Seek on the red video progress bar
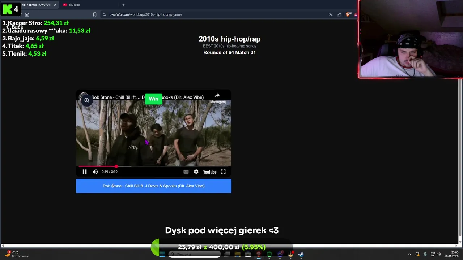 [153, 166]
